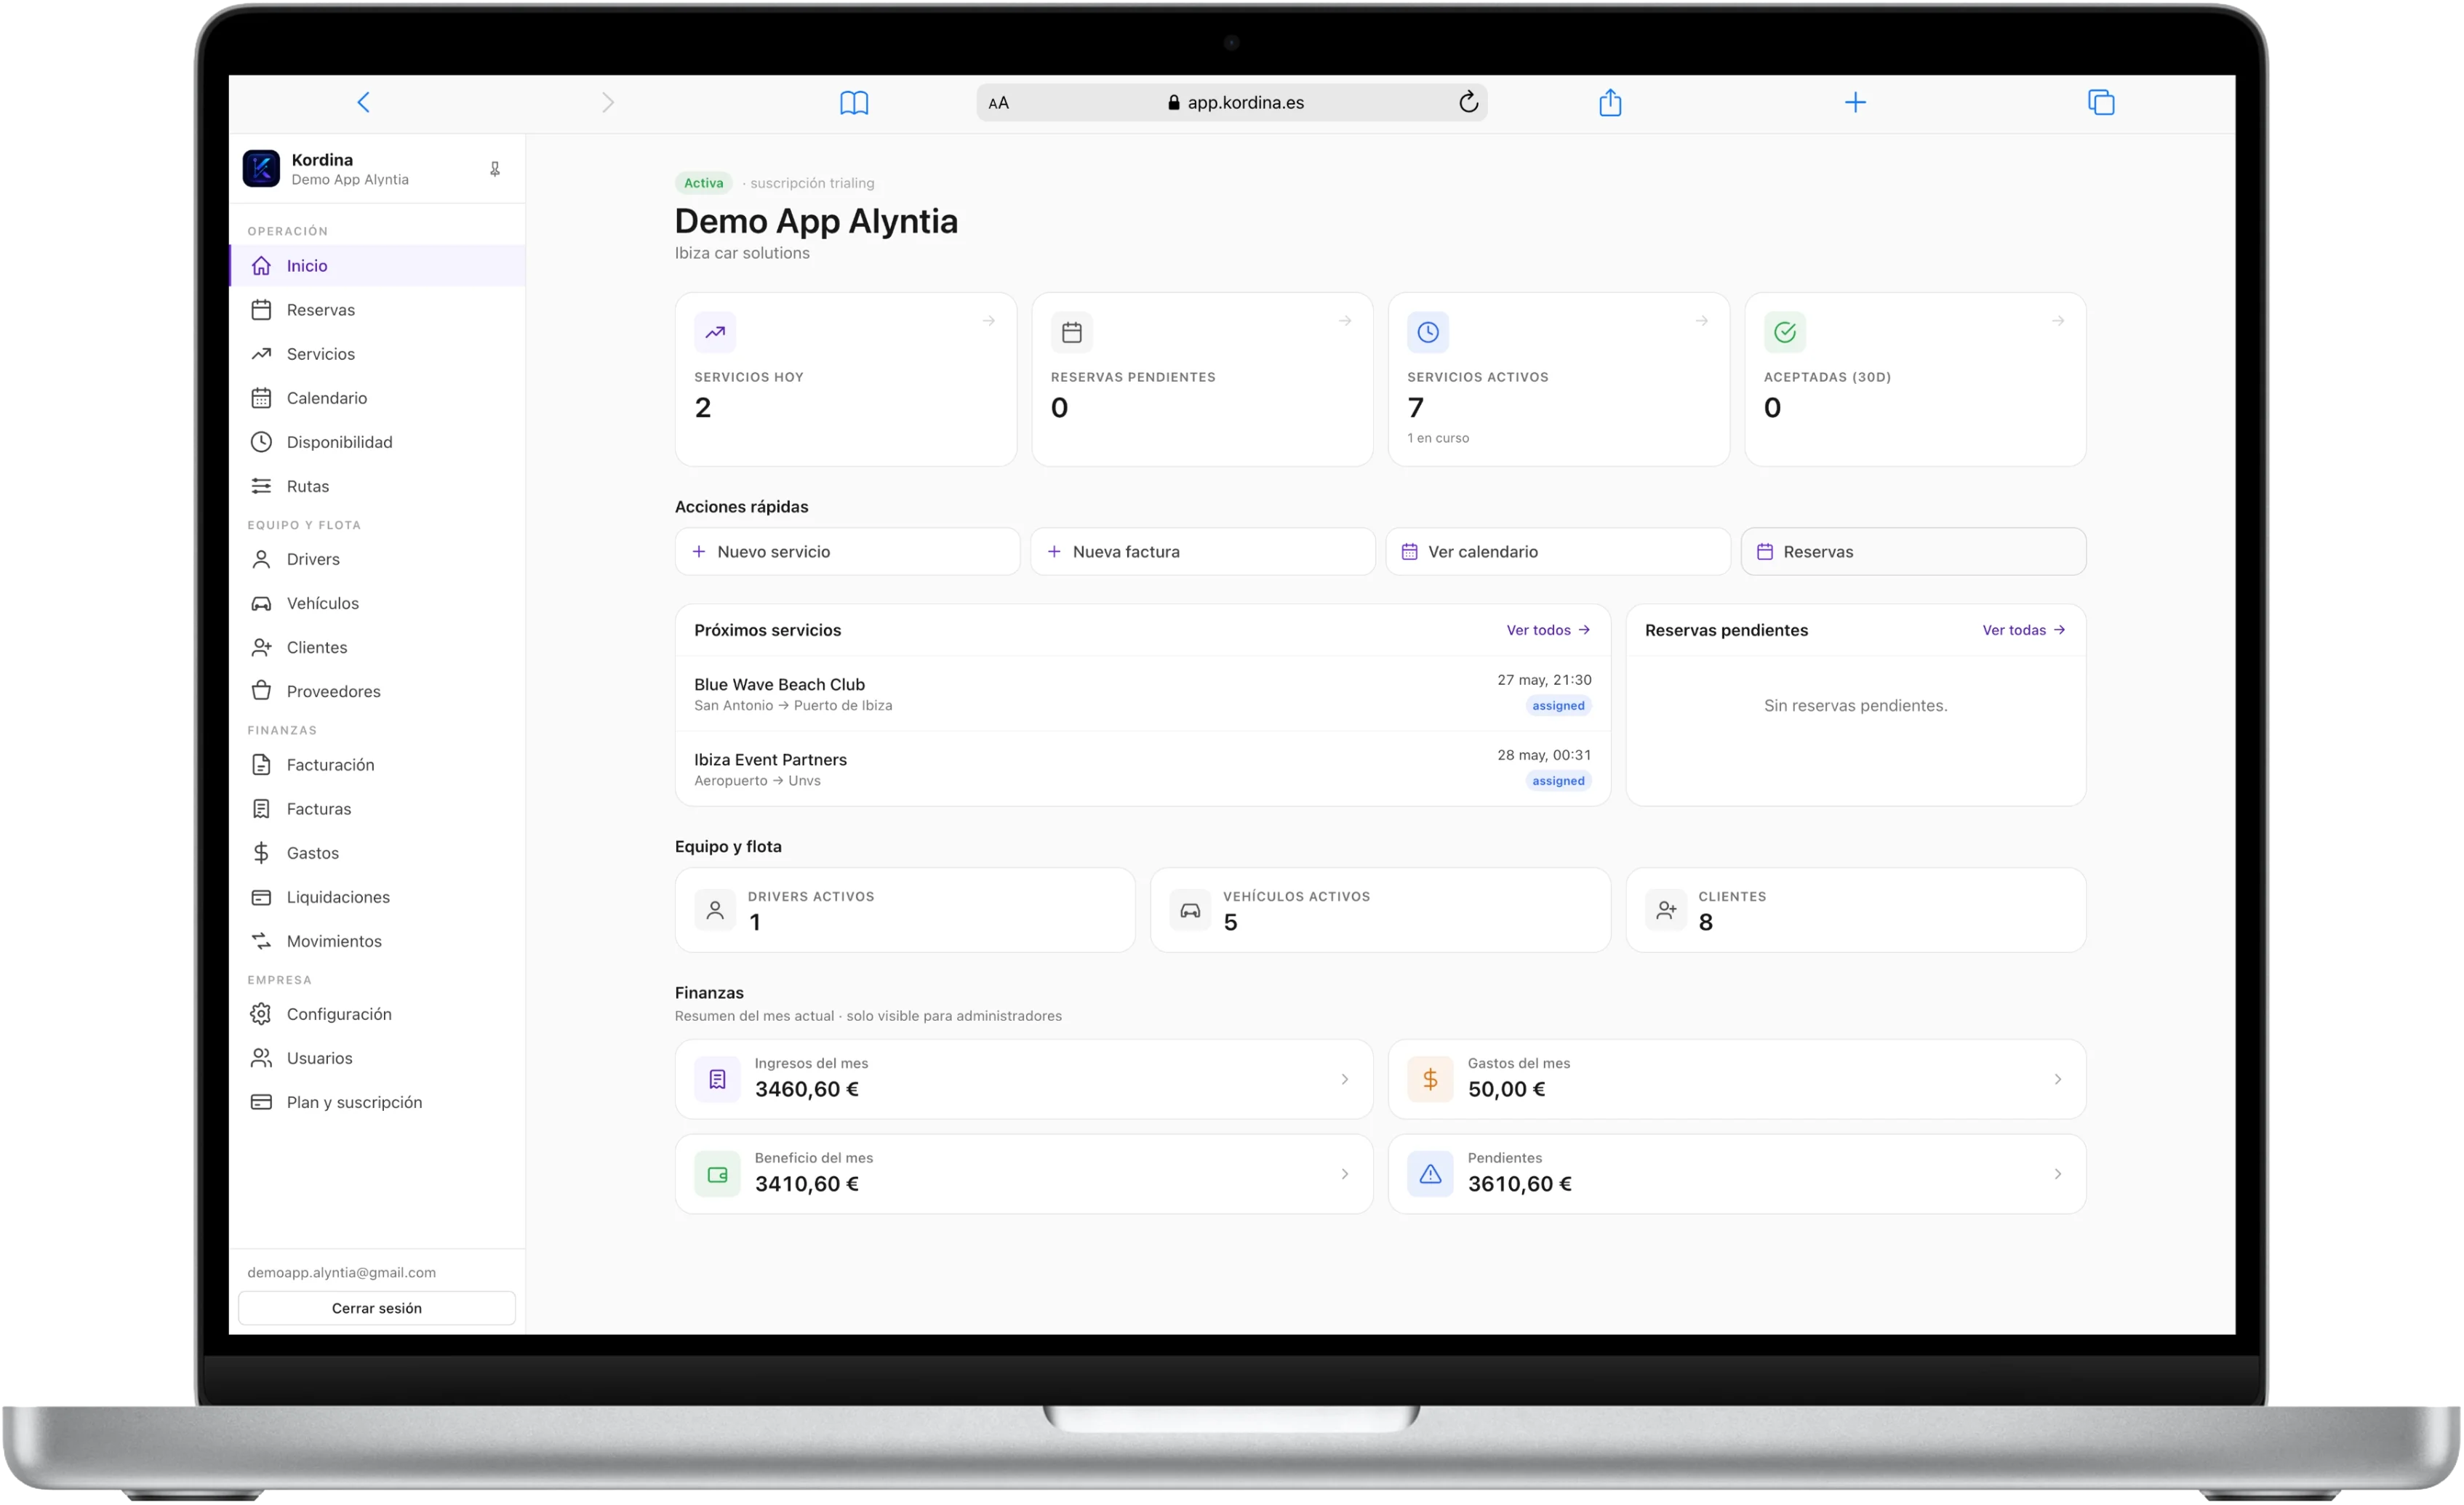Click the Ver calendario quick action
Screen dimensions: 2464x1505
tap(1558, 552)
